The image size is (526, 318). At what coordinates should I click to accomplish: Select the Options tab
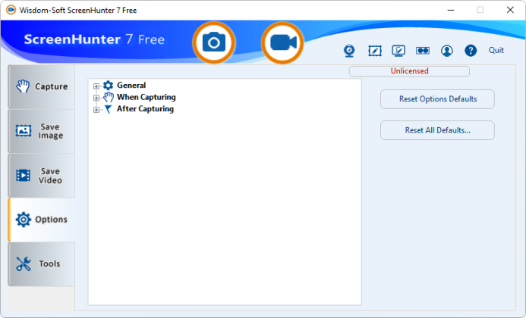coord(42,220)
